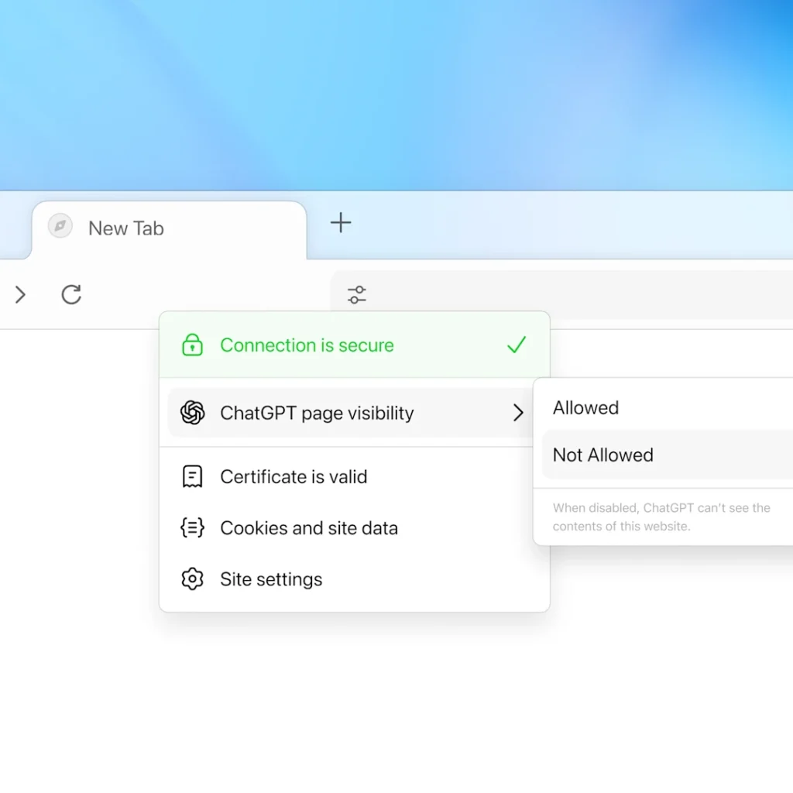Open the ChatGPT page visibility submenu
This screenshot has width=793, height=793.
point(350,413)
